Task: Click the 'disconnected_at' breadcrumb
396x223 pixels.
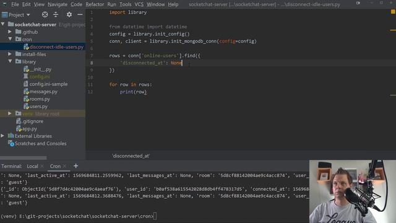Action: point(131,156)
